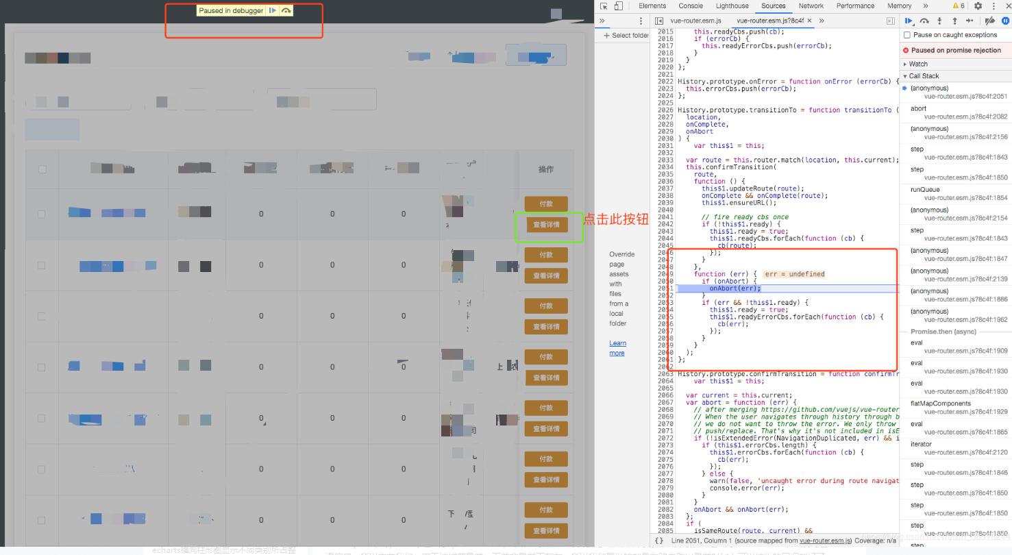
Task: Hide the debugger sidebar
Action: [x=891, y=21]
